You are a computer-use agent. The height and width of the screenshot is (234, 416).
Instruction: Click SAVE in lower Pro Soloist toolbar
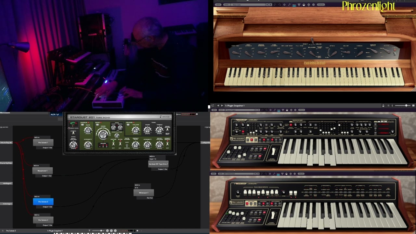[x=221, y=174]
